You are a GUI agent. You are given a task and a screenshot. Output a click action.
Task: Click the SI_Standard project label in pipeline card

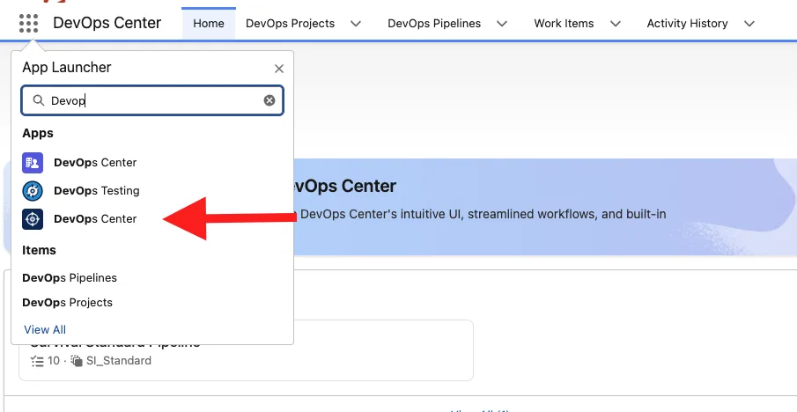click(119, 361)
